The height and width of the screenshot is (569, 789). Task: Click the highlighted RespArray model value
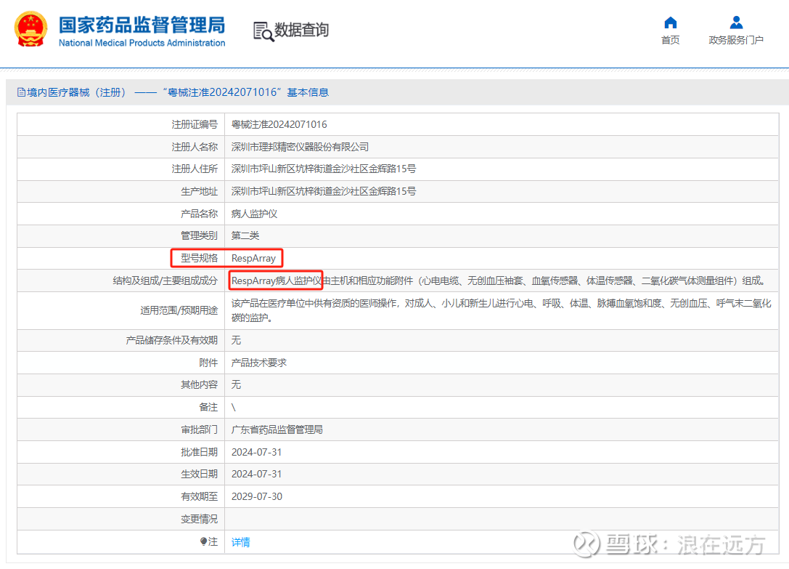tap(253, 258)
